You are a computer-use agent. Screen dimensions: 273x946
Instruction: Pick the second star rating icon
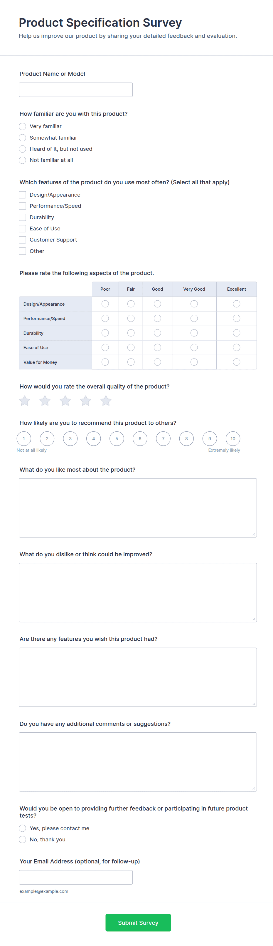point(45,401)
